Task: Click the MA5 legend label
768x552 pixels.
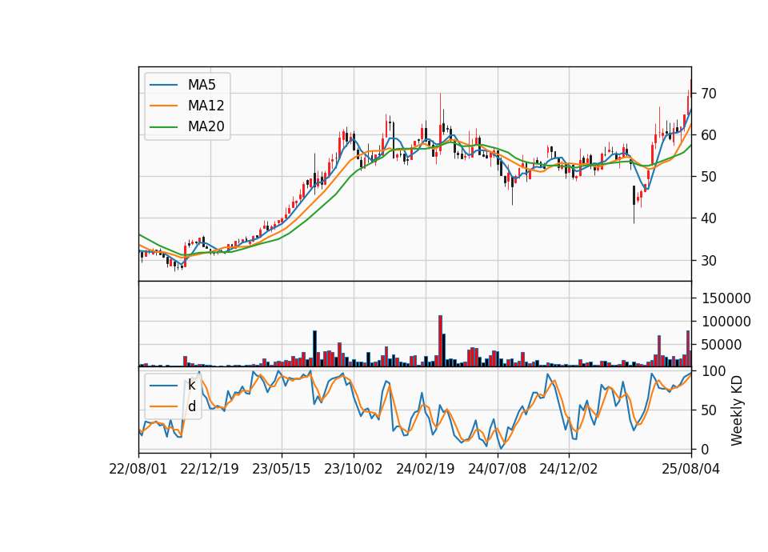Action: [202, 85]
